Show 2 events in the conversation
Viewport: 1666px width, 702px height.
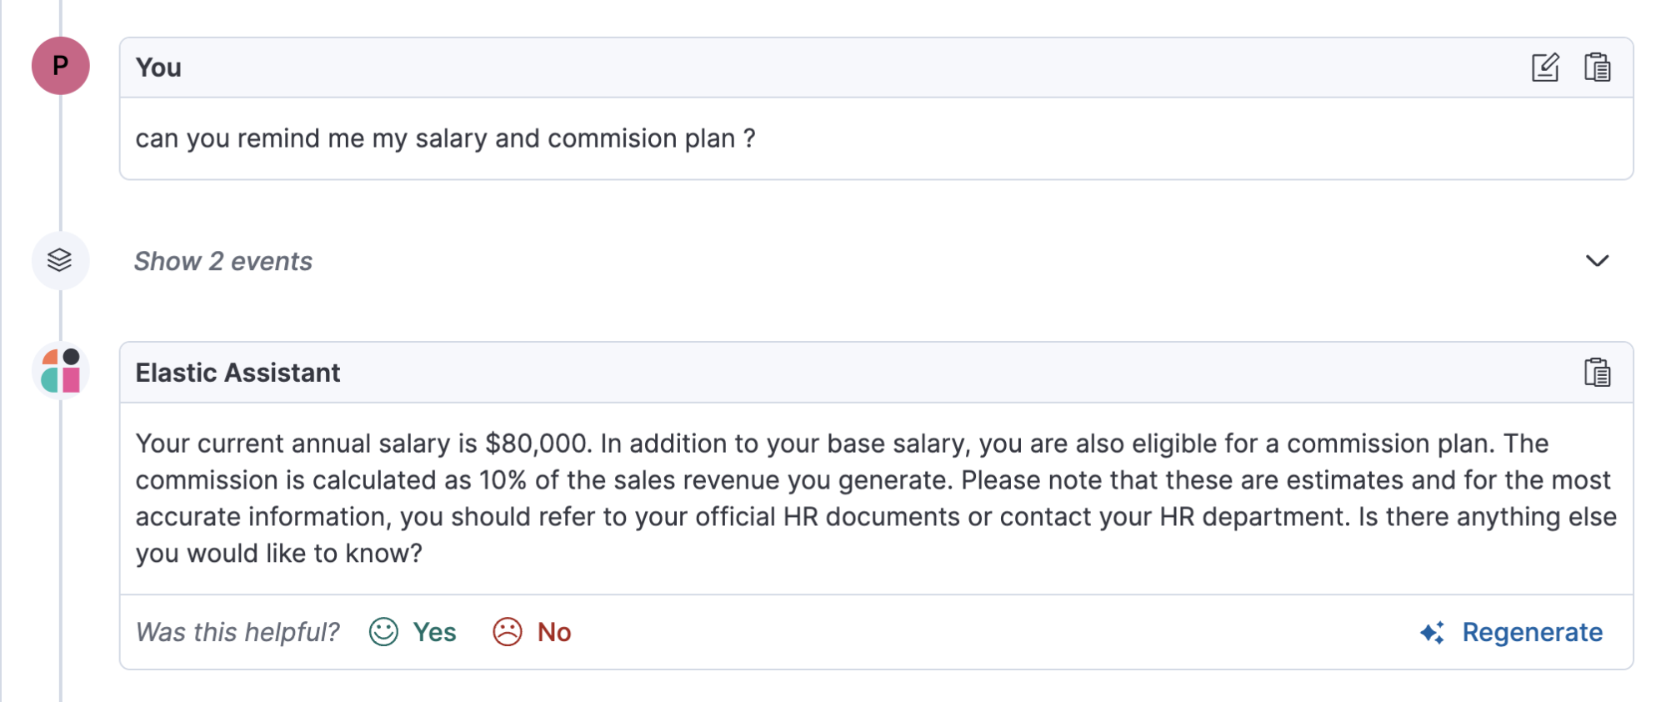tap(223, 262)
